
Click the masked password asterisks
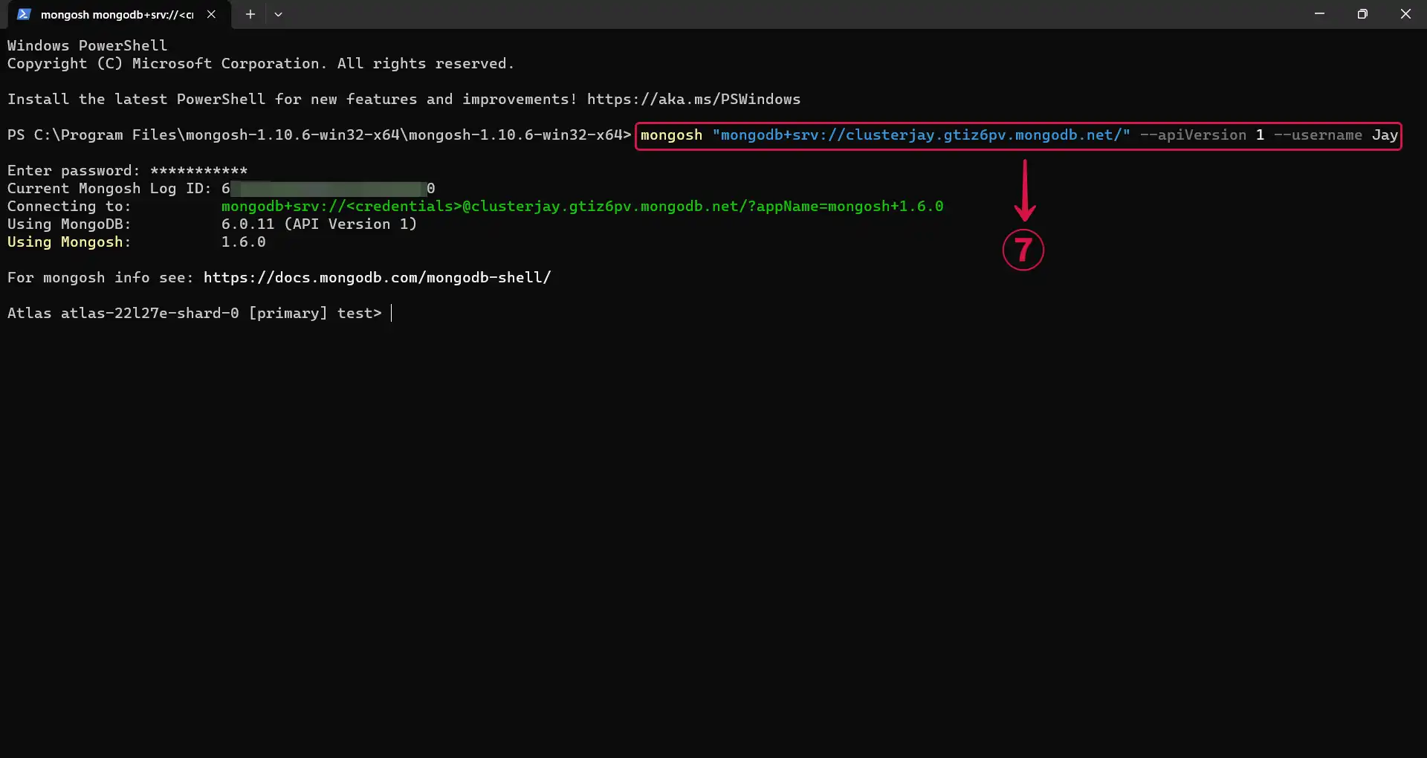coord(198,170)
